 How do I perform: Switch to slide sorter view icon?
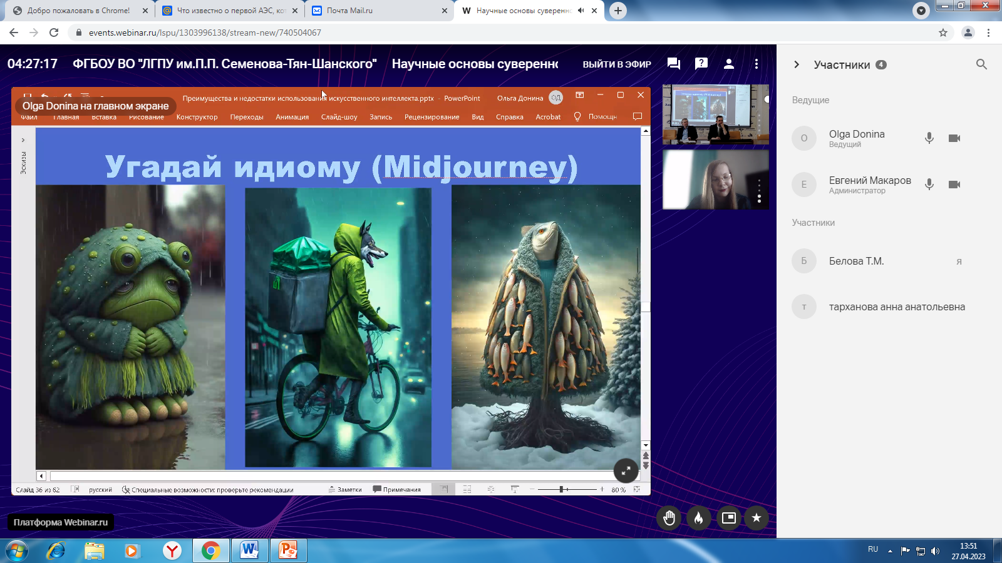pos(467,489)
